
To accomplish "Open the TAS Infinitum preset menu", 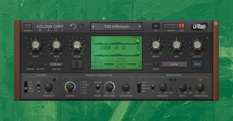I will point(116,27).
